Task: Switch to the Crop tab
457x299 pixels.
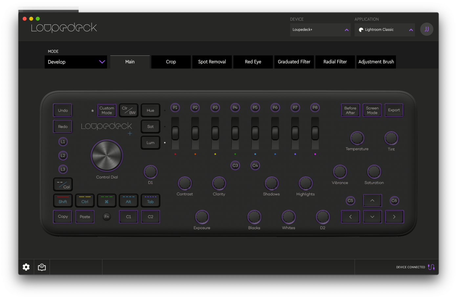Action: [171, 62]
